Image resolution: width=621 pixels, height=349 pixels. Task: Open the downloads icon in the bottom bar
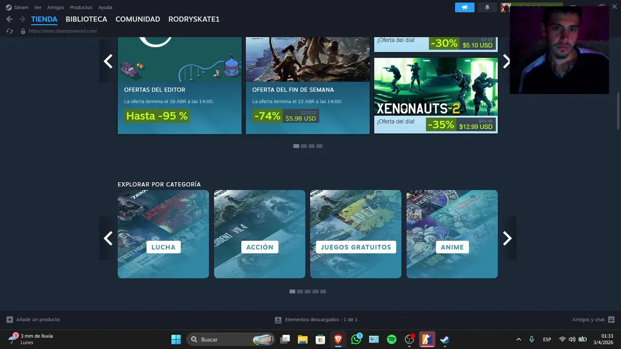point(278,320)
